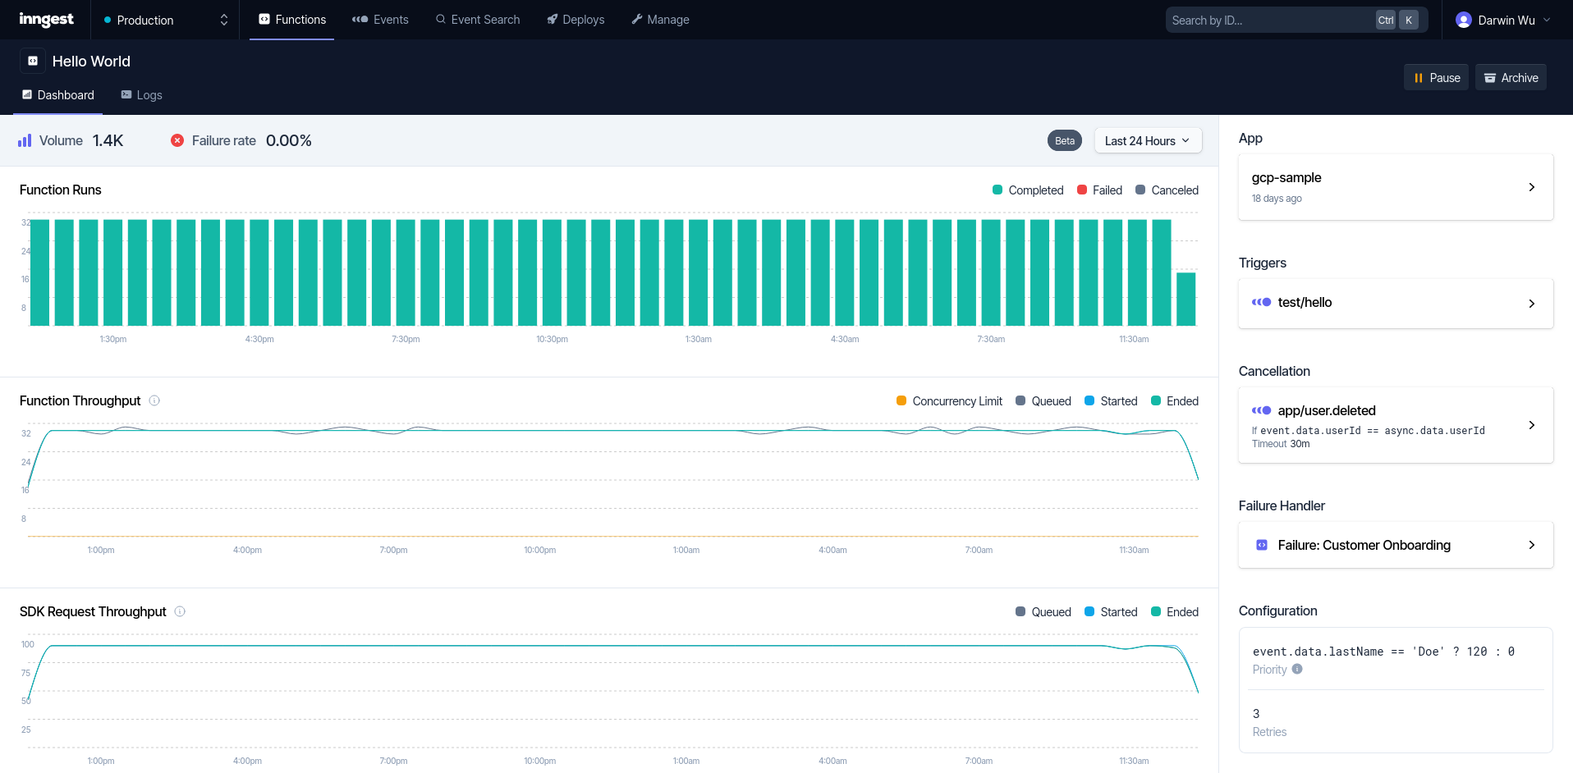The image size is (1573, 773).
Task: Toggle the Completed legend in Function Runs
Action: pos(1028,190)
